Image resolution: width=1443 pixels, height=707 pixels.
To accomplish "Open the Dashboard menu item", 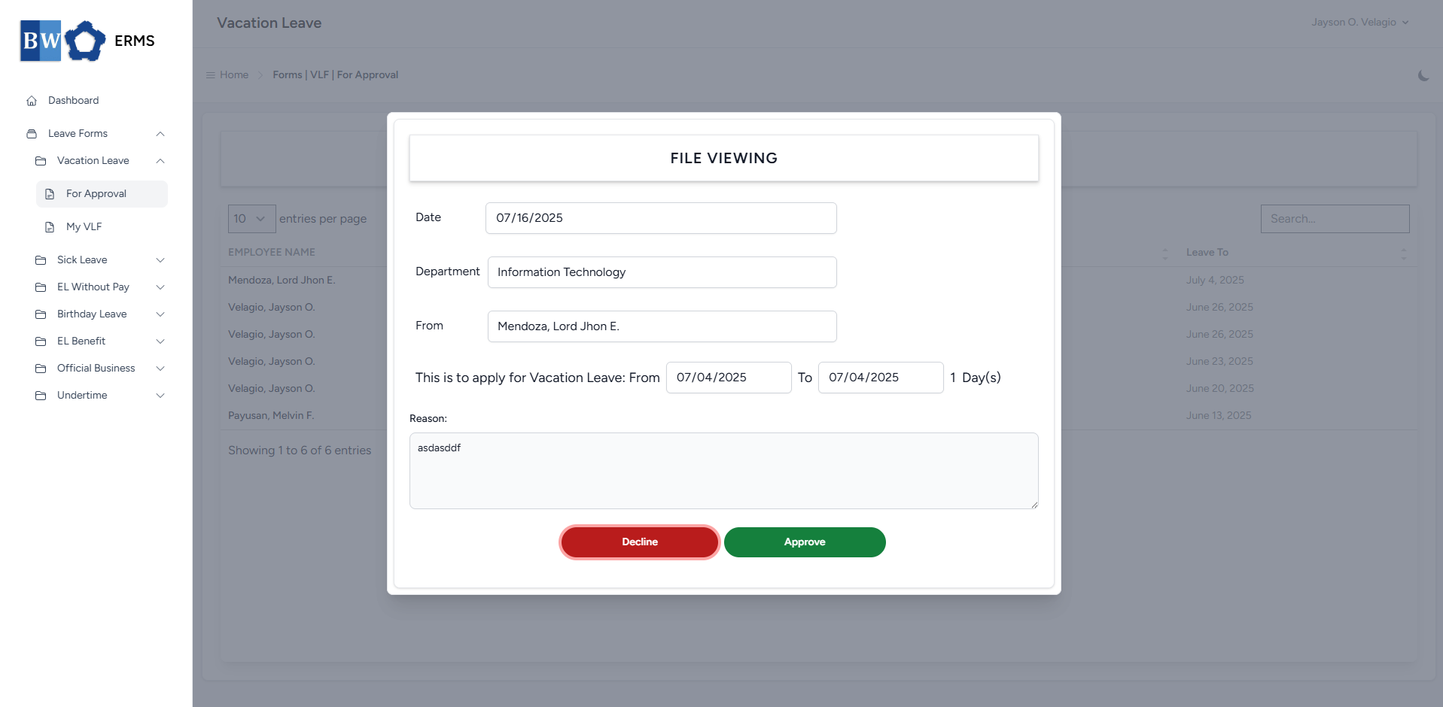I will 96,101.
